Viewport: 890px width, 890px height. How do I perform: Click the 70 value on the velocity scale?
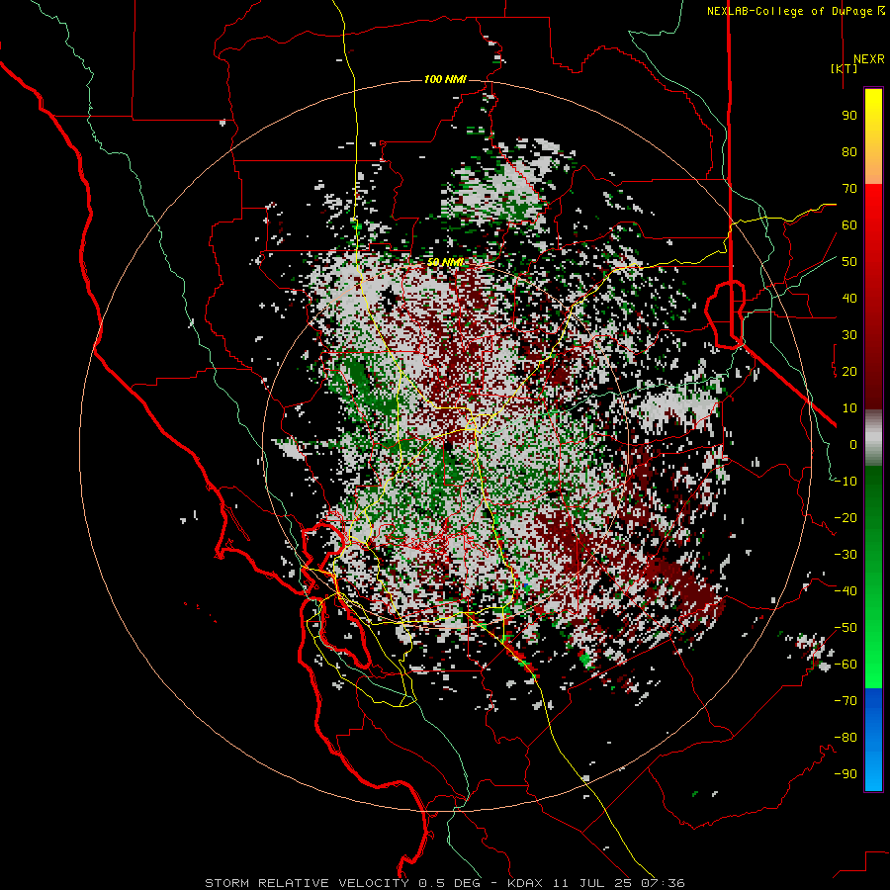tap(849, 189)
